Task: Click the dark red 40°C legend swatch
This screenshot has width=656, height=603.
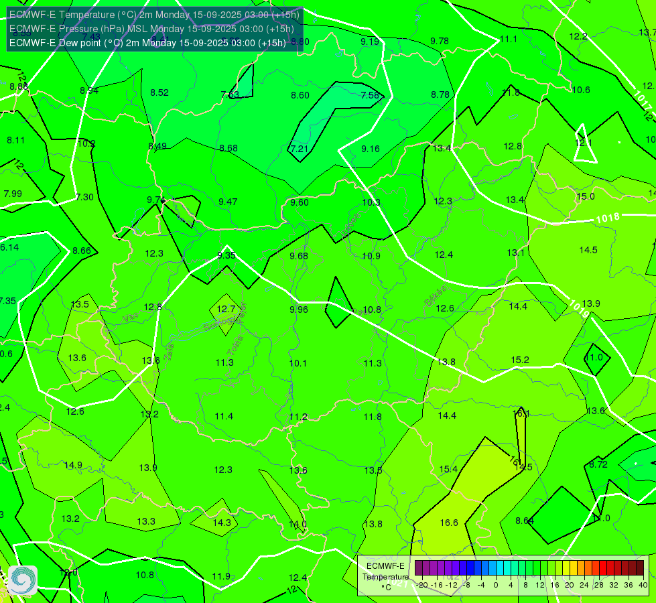Action: click(640, 568)
